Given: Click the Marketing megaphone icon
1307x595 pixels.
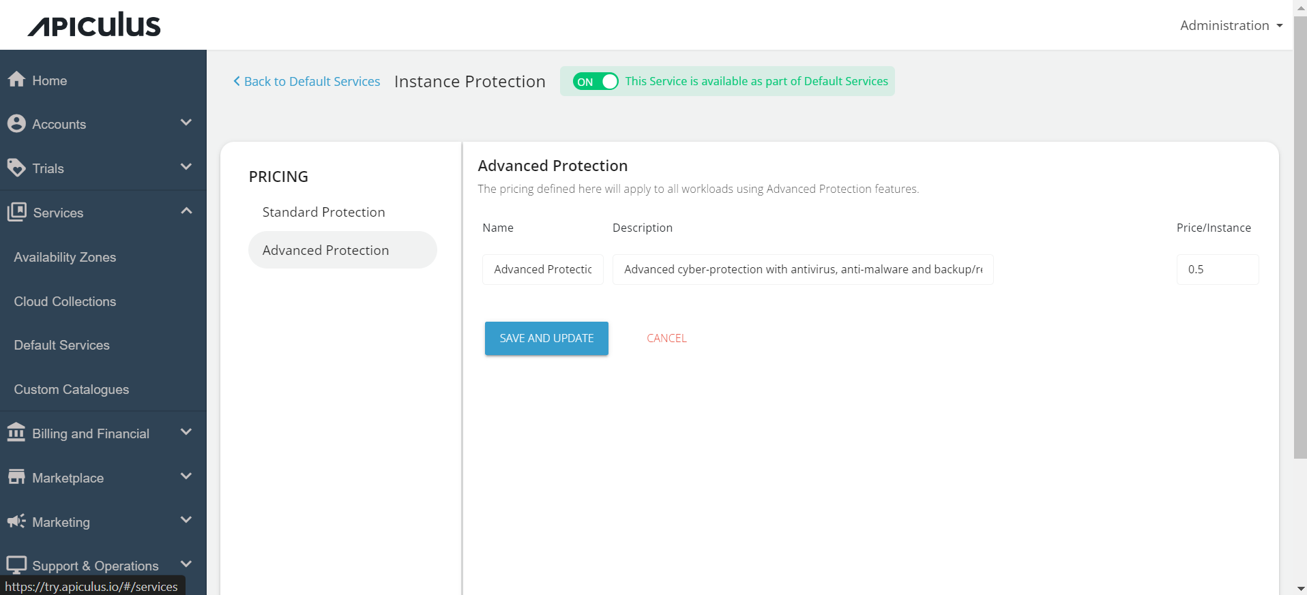Looking at the screenshot, I should click(16, 521).
